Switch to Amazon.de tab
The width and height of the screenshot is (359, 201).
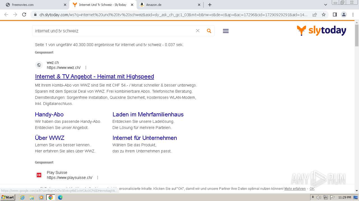pos(170,5)
